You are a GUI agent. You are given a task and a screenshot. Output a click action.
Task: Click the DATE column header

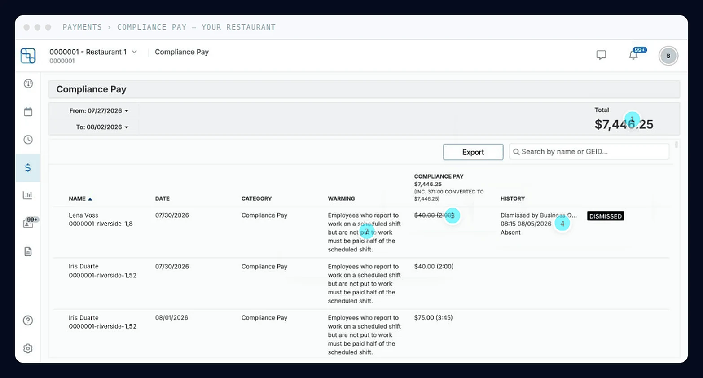point(163,198)
